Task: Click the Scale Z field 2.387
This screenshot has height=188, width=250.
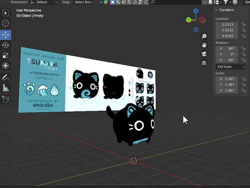Action: pyautogui.click(x=227, y=90)
